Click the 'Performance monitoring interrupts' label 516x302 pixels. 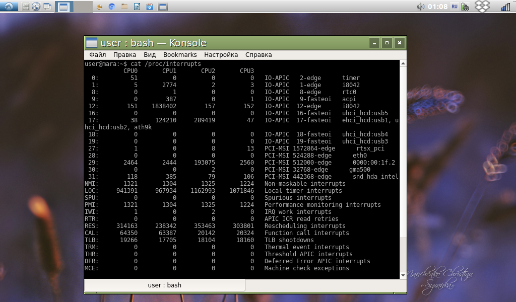(322, 205)
